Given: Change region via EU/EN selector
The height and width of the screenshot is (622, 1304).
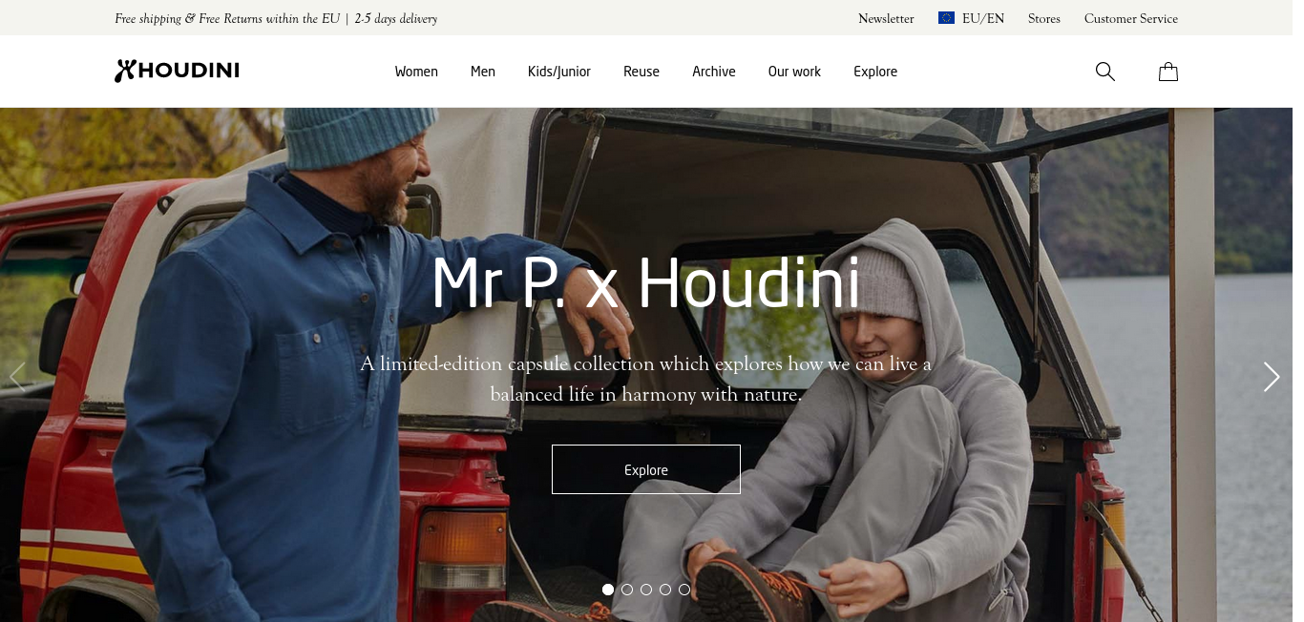Looking at the screenshot, I should click(972, 18).
